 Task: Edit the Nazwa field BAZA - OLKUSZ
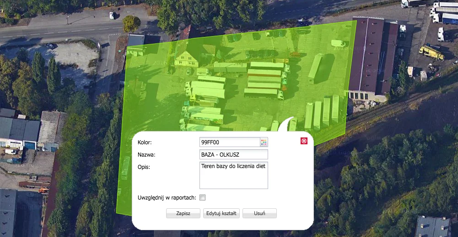click(x=234, y=154)
